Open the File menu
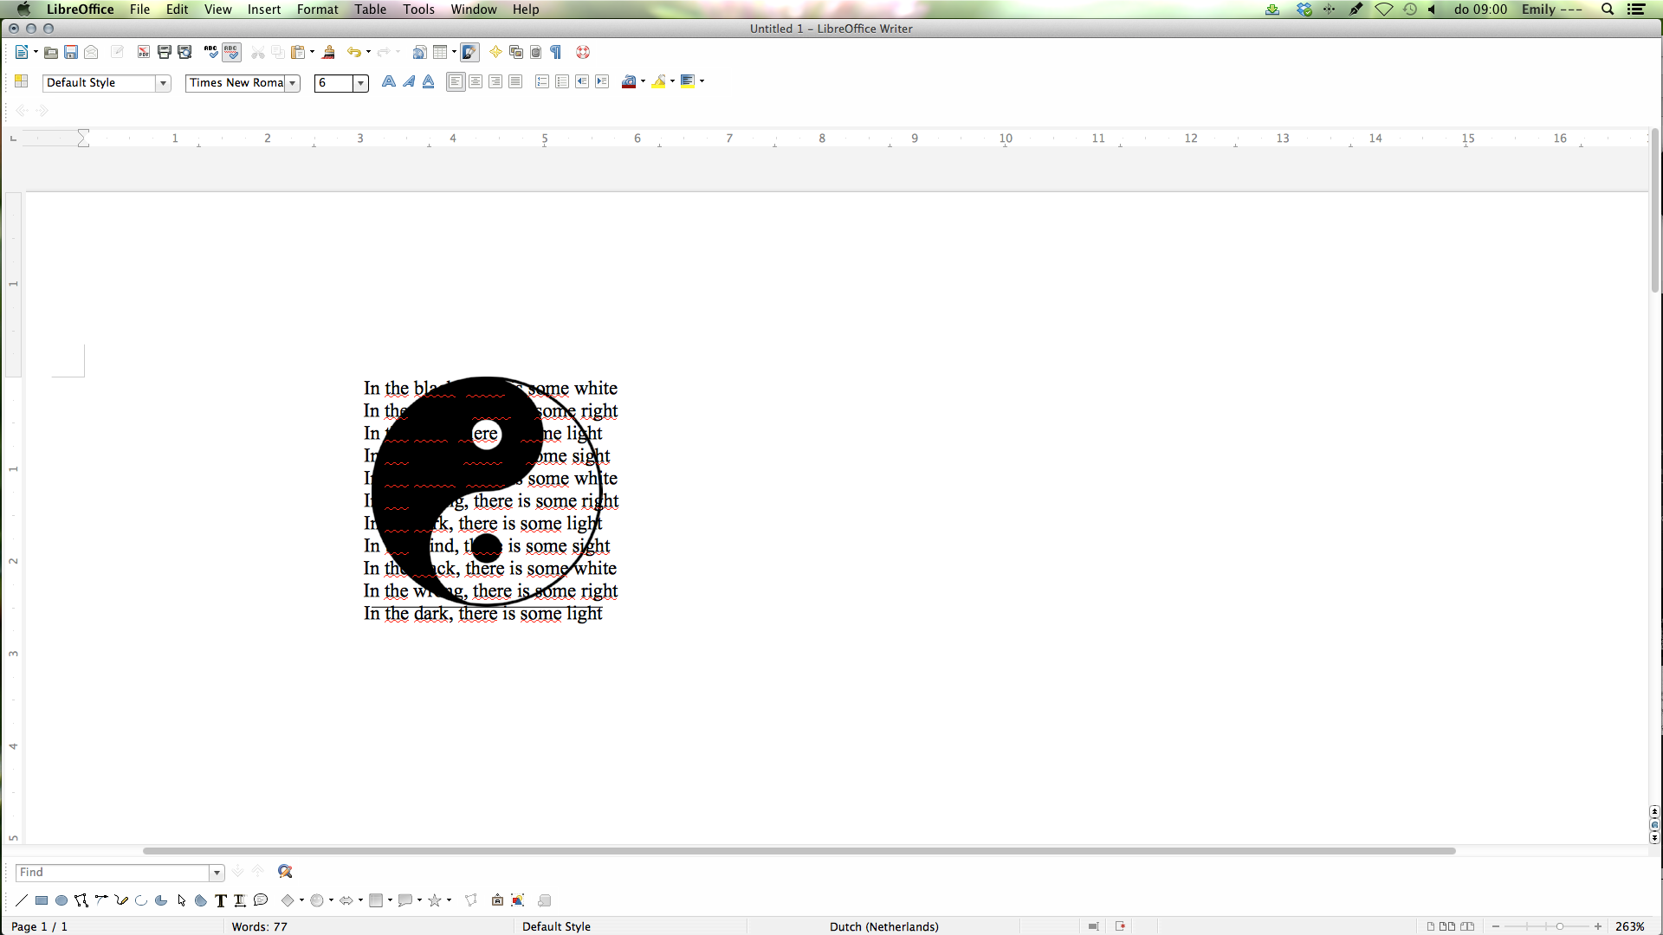Screen dimensions: 1663x935 click(139, 10)
